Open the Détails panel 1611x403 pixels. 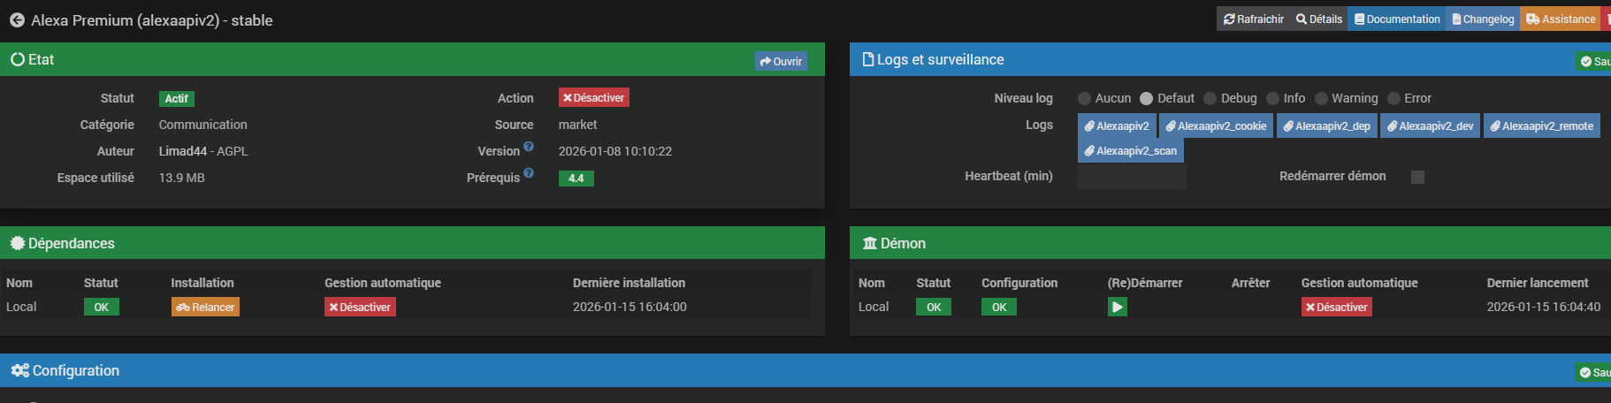1318,19
